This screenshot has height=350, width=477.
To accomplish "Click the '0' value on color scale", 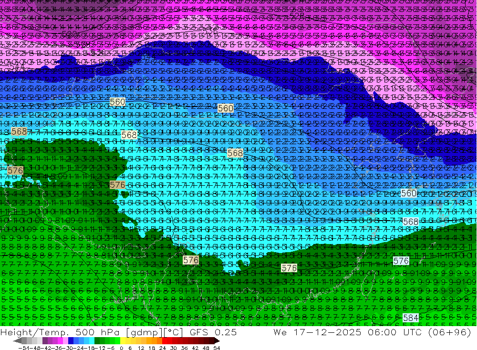I will (x=121, y=348).
